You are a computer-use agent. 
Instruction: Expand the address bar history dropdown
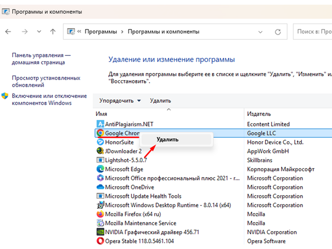click(x=260, y=32)
